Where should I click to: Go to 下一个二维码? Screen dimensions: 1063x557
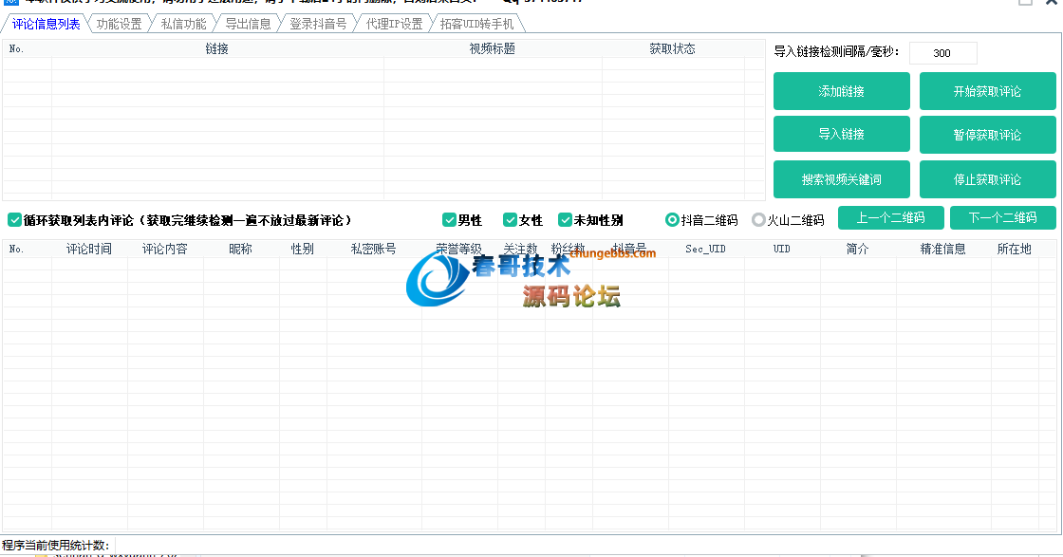coord(1002,218)
